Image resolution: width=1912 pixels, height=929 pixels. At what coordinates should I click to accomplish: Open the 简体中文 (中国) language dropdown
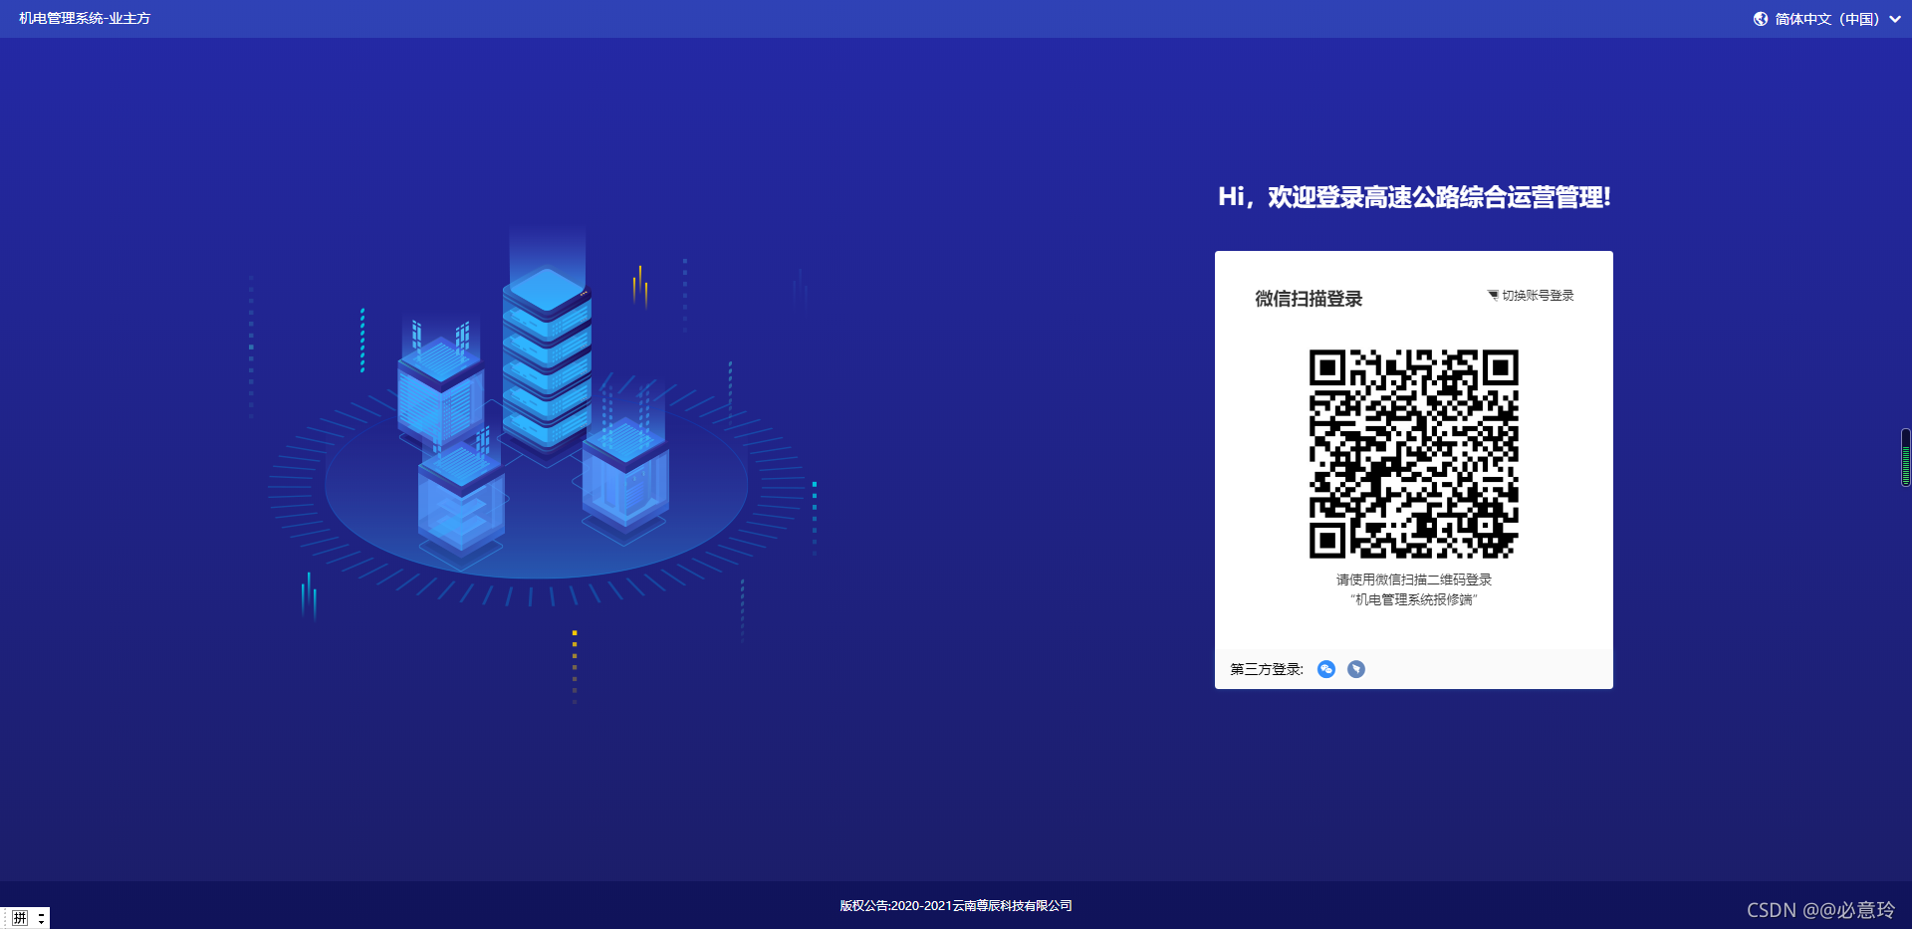click(1826, 19)
